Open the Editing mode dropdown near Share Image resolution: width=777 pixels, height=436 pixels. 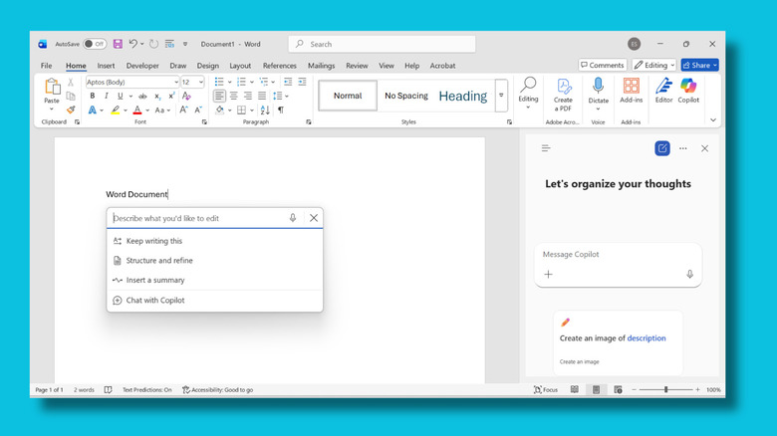click(654, 65)
